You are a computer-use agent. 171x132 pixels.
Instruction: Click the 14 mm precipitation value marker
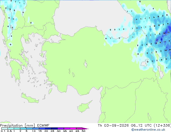[x=156, y=43]
